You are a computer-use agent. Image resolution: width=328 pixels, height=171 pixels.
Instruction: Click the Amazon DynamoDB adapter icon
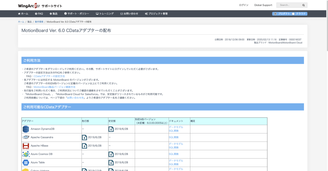pyautogui.click(x=26, y=129)
